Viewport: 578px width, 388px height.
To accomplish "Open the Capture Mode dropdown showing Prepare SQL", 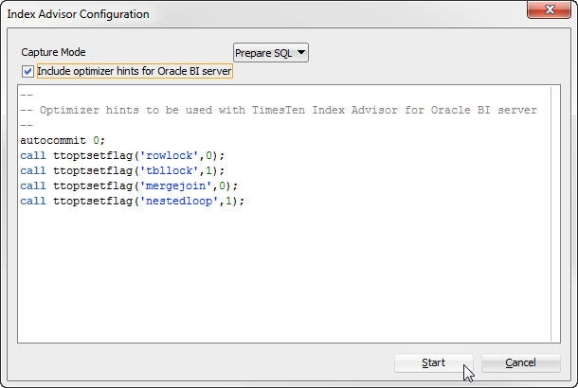I will (x=271, y=53).
